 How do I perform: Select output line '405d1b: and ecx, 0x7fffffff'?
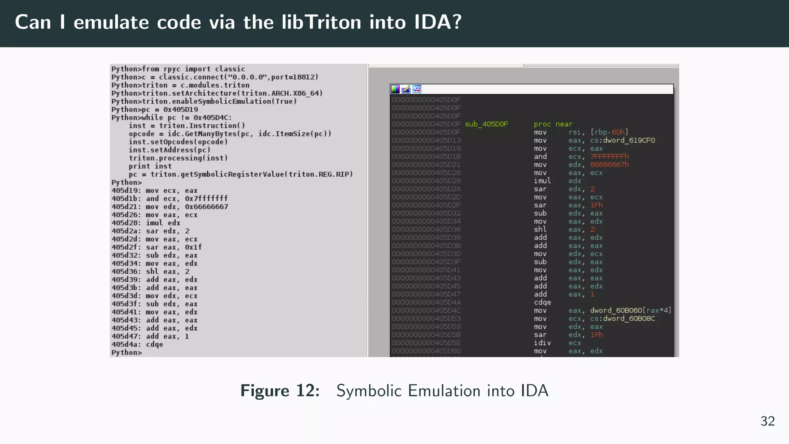click(170, 198)
